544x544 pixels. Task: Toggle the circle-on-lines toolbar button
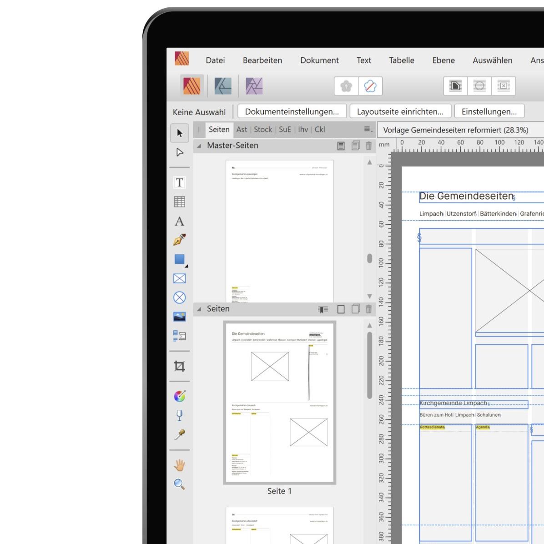click(479, 86)
